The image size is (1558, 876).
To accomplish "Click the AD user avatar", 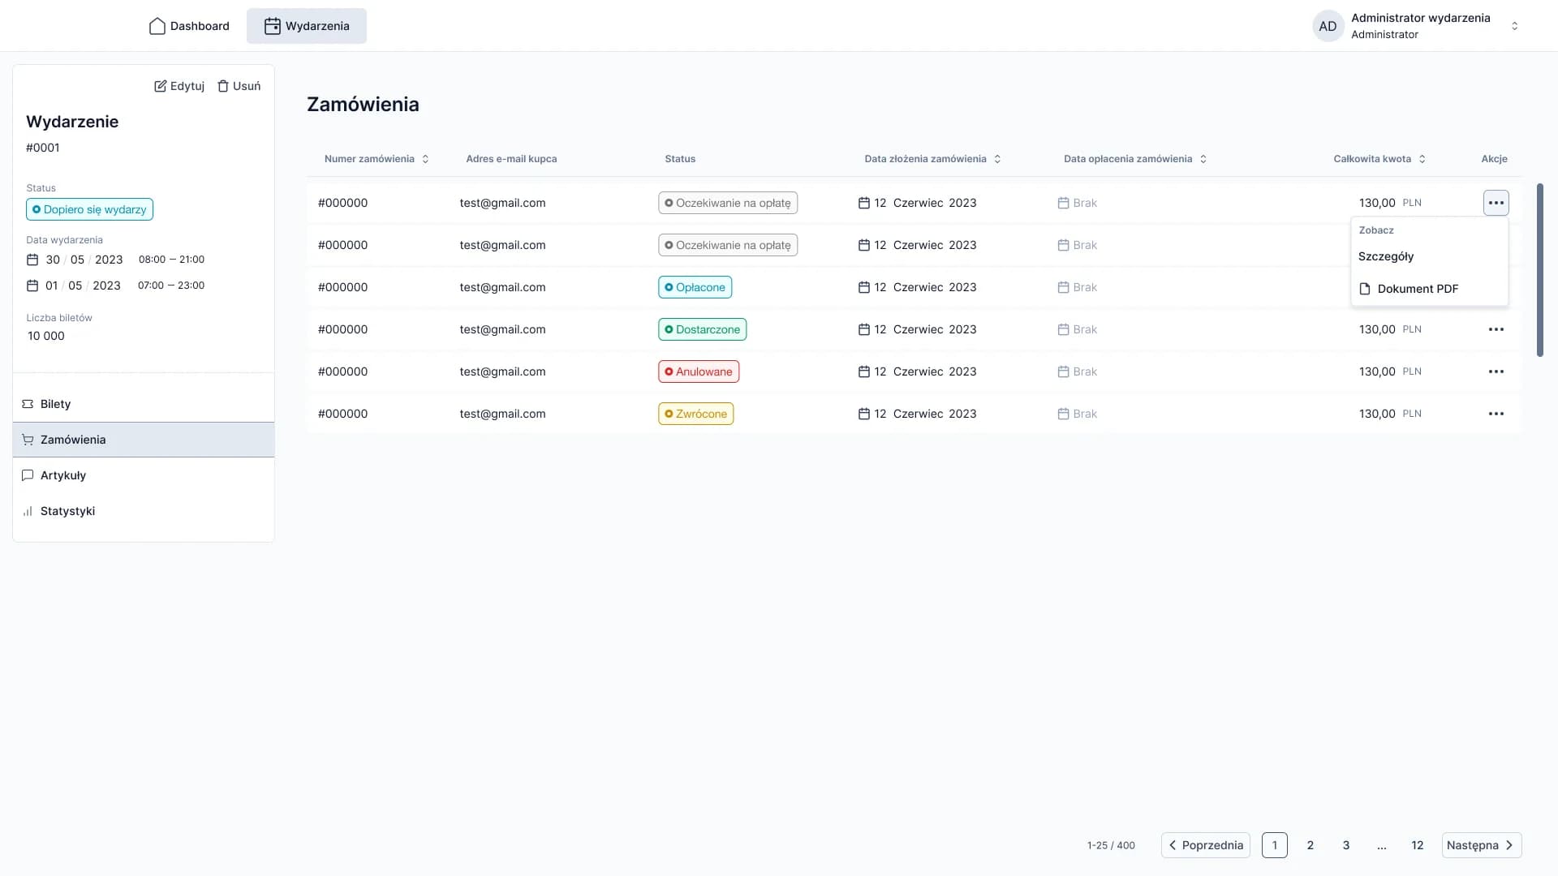I will (x=1328, y=26).
